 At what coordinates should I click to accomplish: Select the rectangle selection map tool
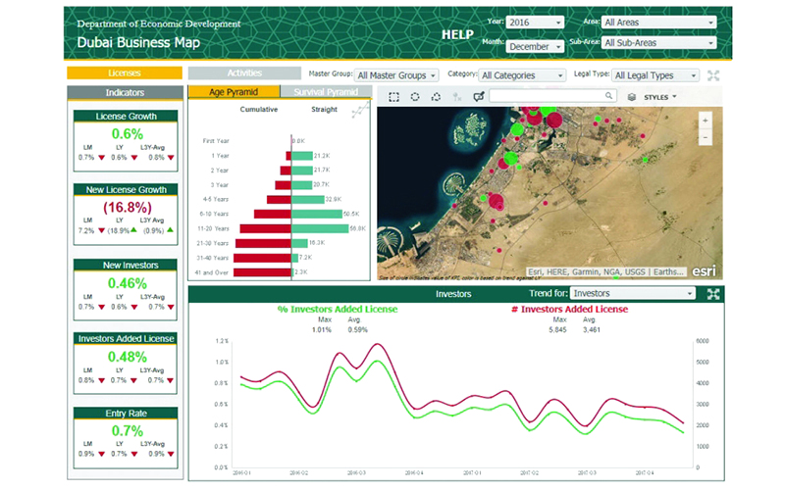tap(393, 97)
